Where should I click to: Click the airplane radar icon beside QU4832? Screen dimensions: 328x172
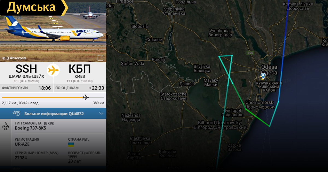click(16, 113)
